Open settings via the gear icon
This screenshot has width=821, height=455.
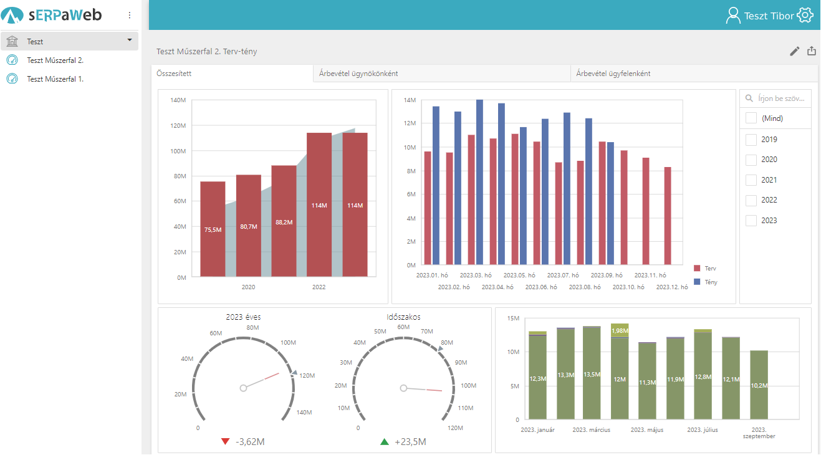point(805,16)
